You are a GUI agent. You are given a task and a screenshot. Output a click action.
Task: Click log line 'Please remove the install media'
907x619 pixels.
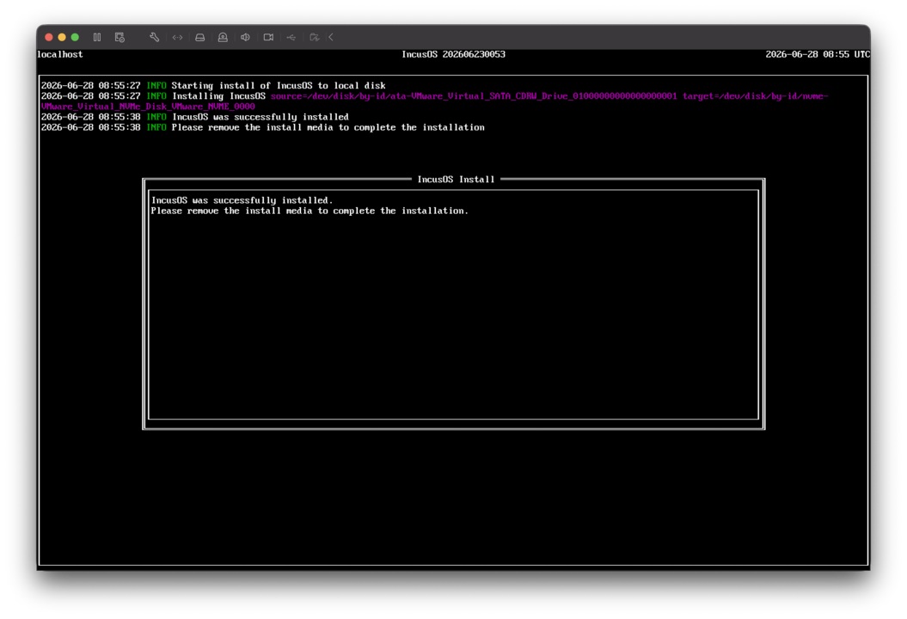click(328, 127)
